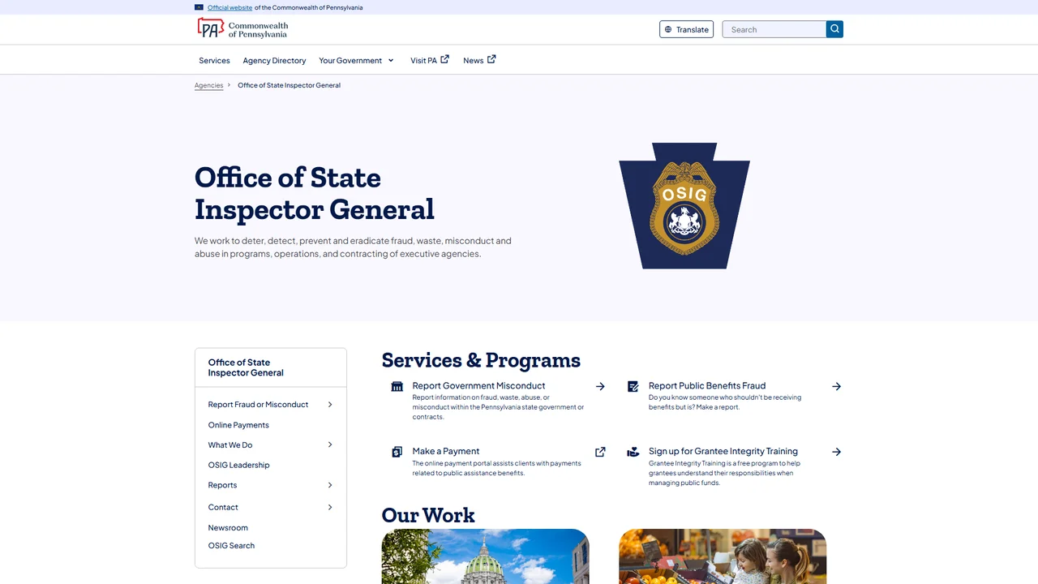Click the globe icon in Translate button

click(668, 29)
